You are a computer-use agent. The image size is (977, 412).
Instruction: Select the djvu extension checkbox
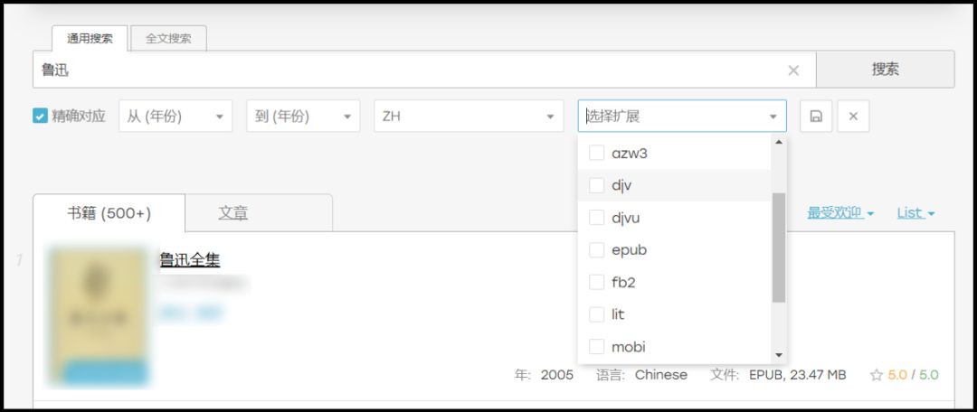pyautogui.click(x=597, y=218)
